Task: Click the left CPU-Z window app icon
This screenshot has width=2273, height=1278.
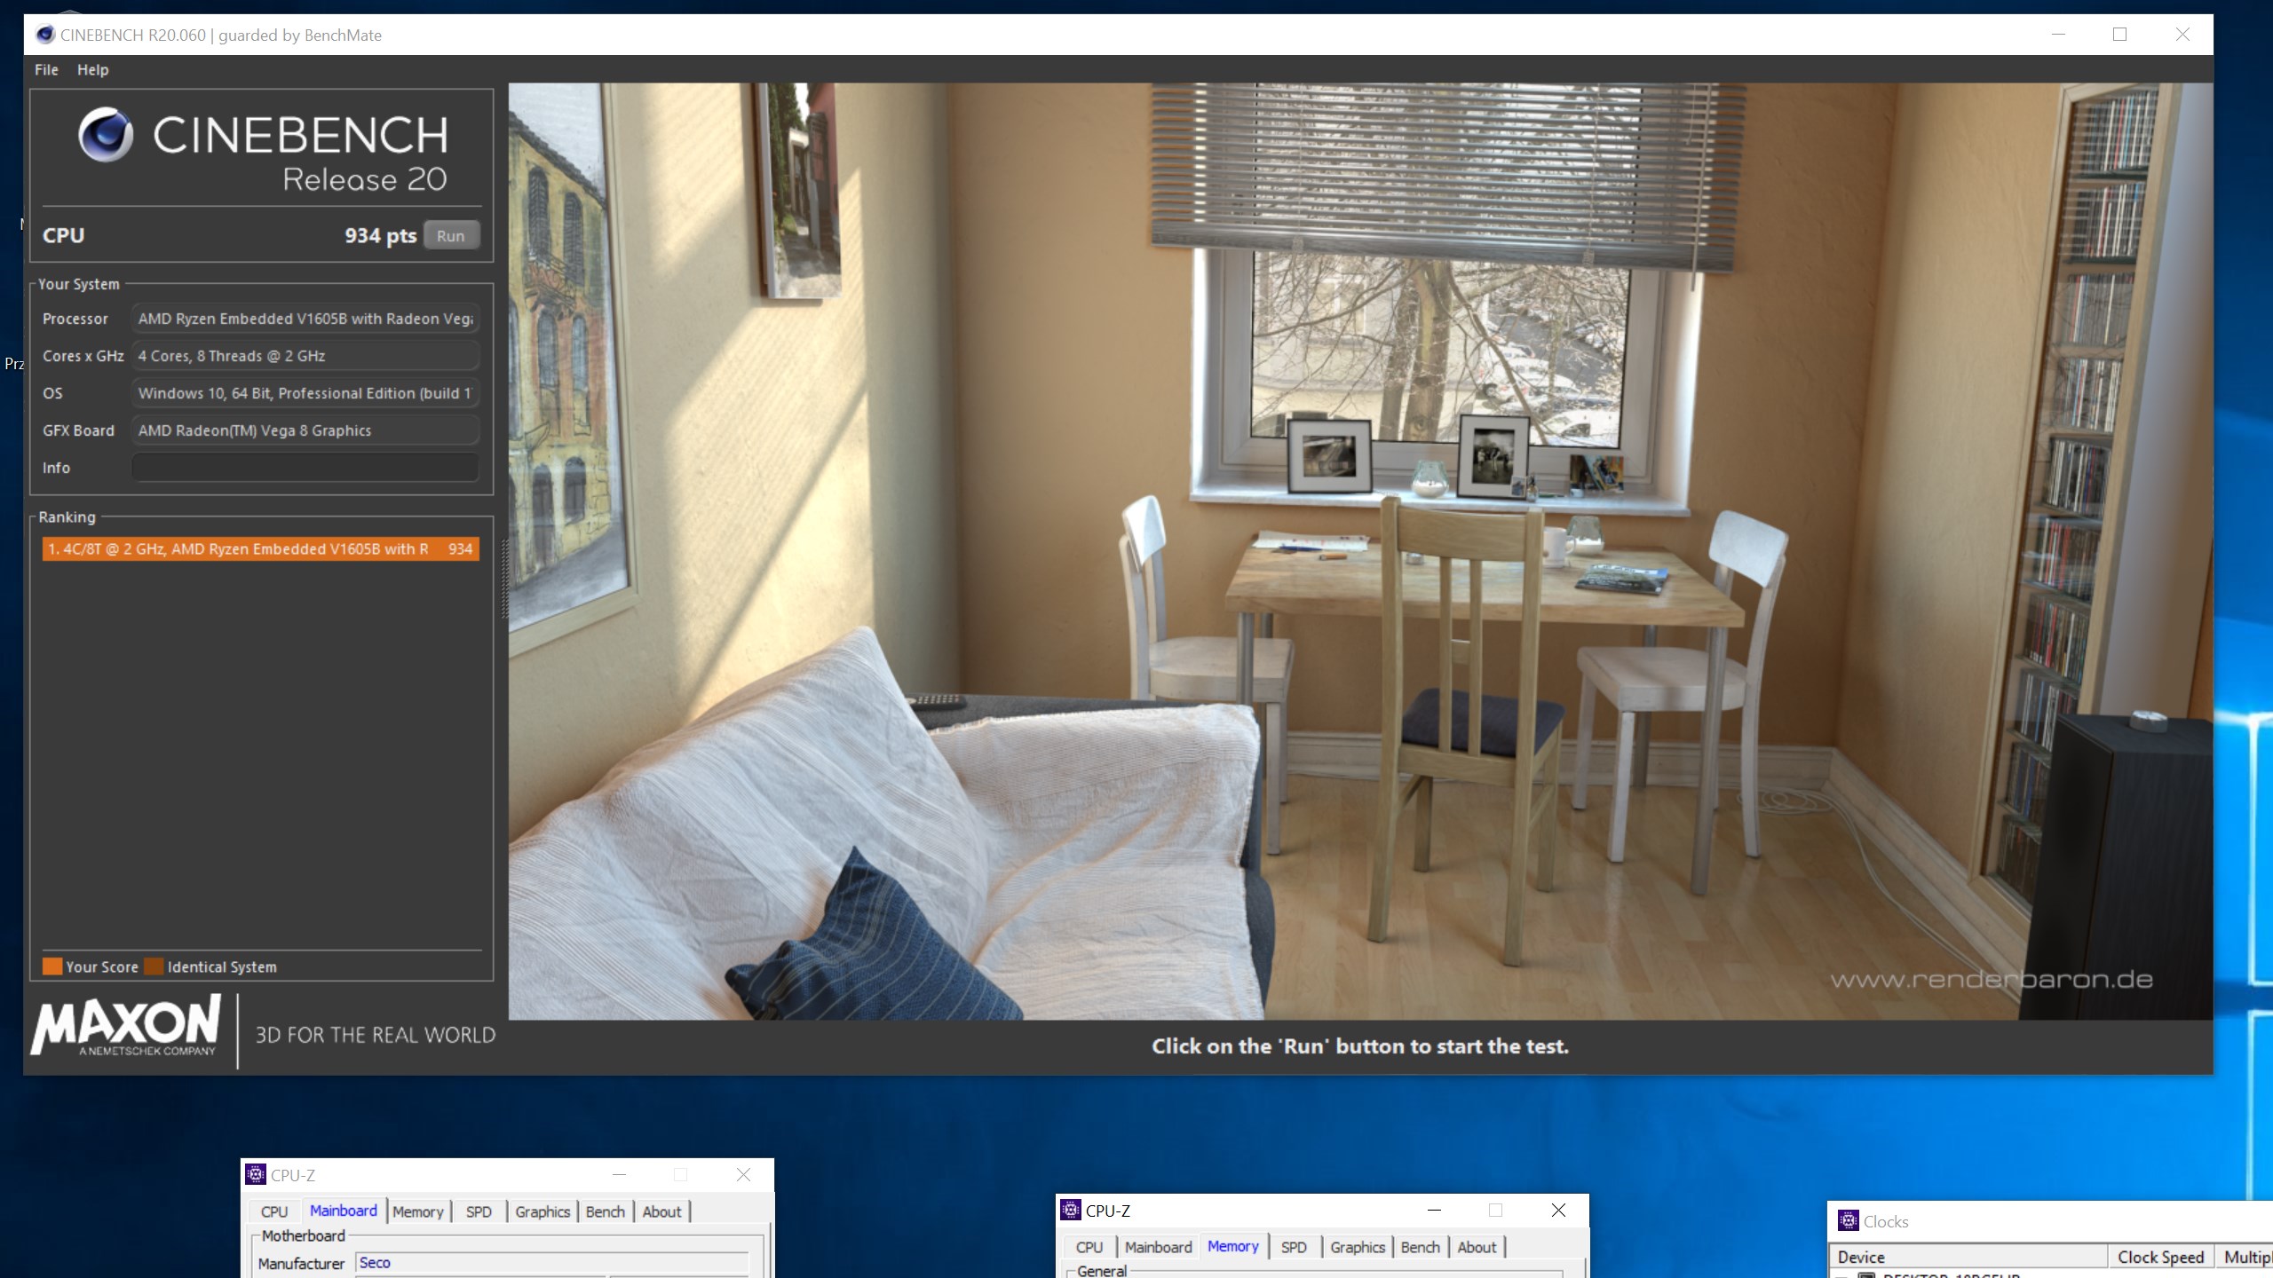Action: pos(256,1175)
